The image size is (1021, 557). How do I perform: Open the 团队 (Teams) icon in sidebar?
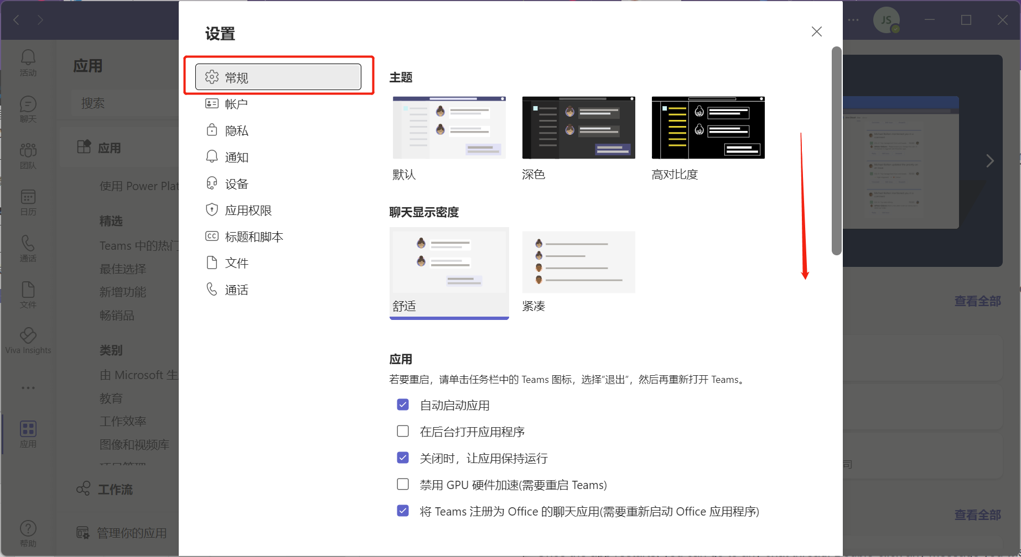(28, 154)
